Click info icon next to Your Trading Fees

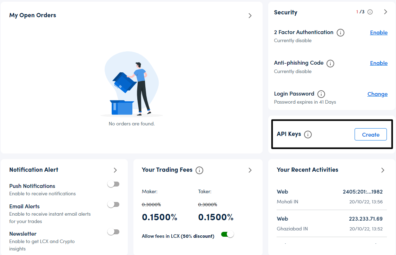tap(199, 170)
